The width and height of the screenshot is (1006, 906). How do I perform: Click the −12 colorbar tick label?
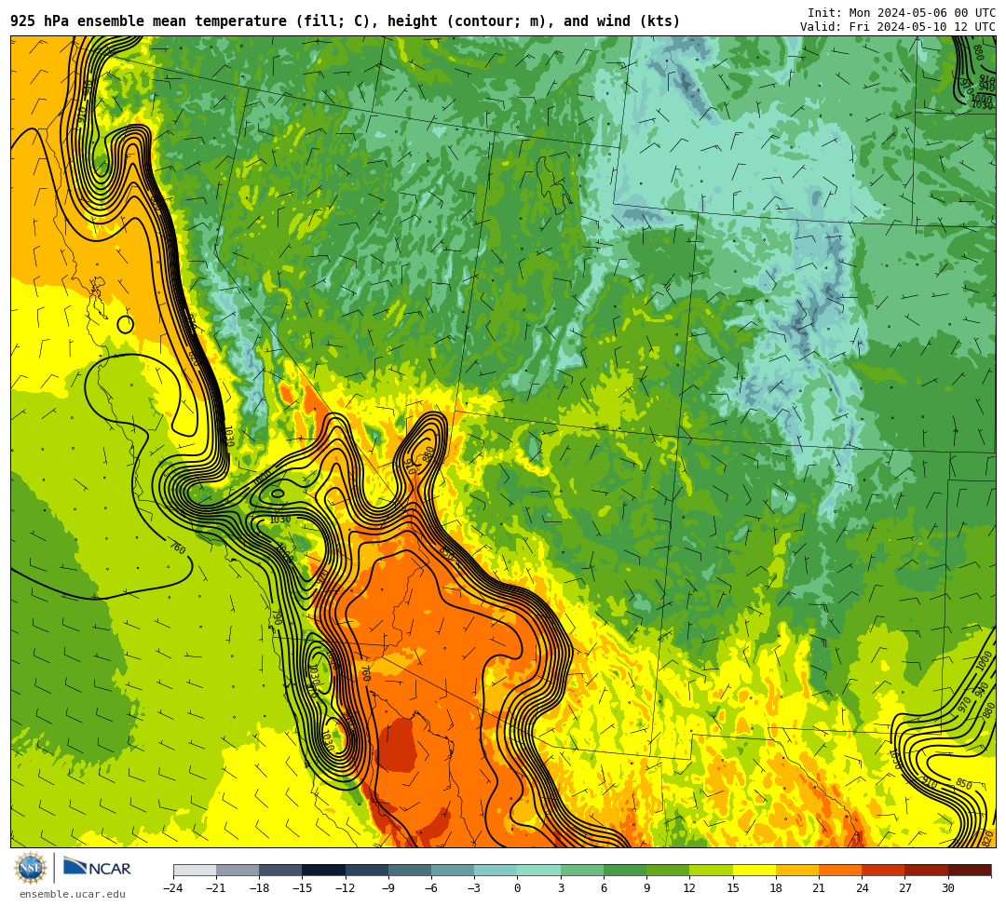(x=346, y=888)
